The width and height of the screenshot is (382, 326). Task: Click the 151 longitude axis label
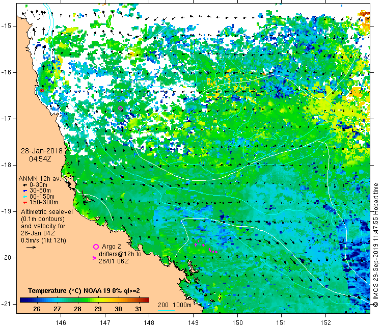(281, 322)
